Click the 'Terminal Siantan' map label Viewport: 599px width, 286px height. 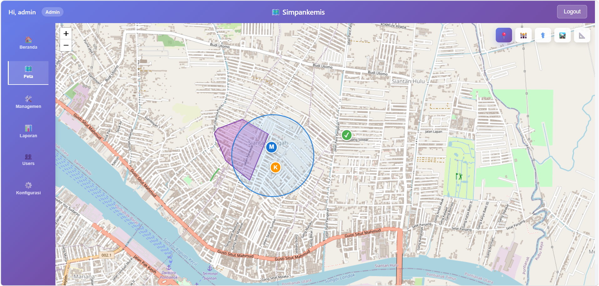(x=210, y=276)
